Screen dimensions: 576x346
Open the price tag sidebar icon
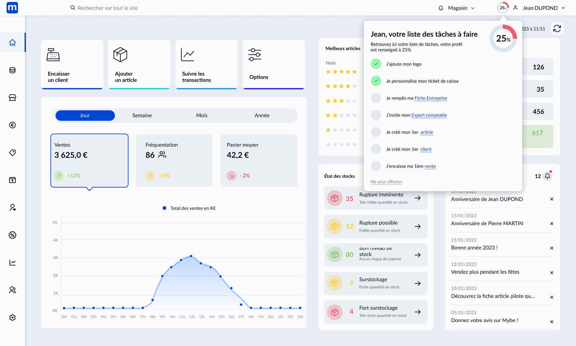coord(12,153)
